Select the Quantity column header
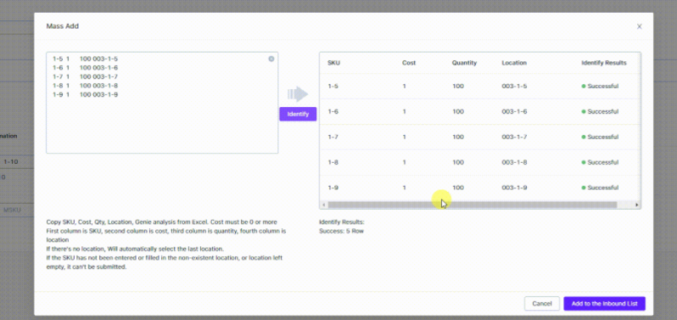 [464, 63]
